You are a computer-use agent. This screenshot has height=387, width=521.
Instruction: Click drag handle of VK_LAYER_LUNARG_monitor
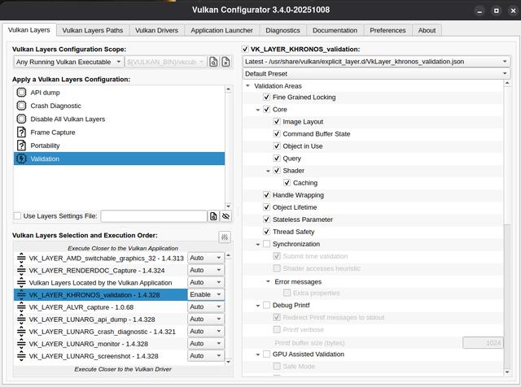pos(21,344)
